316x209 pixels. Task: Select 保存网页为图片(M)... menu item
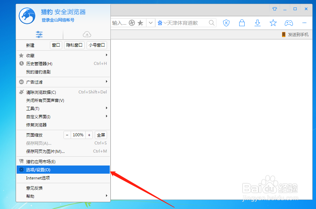click(x=63, y=151)
